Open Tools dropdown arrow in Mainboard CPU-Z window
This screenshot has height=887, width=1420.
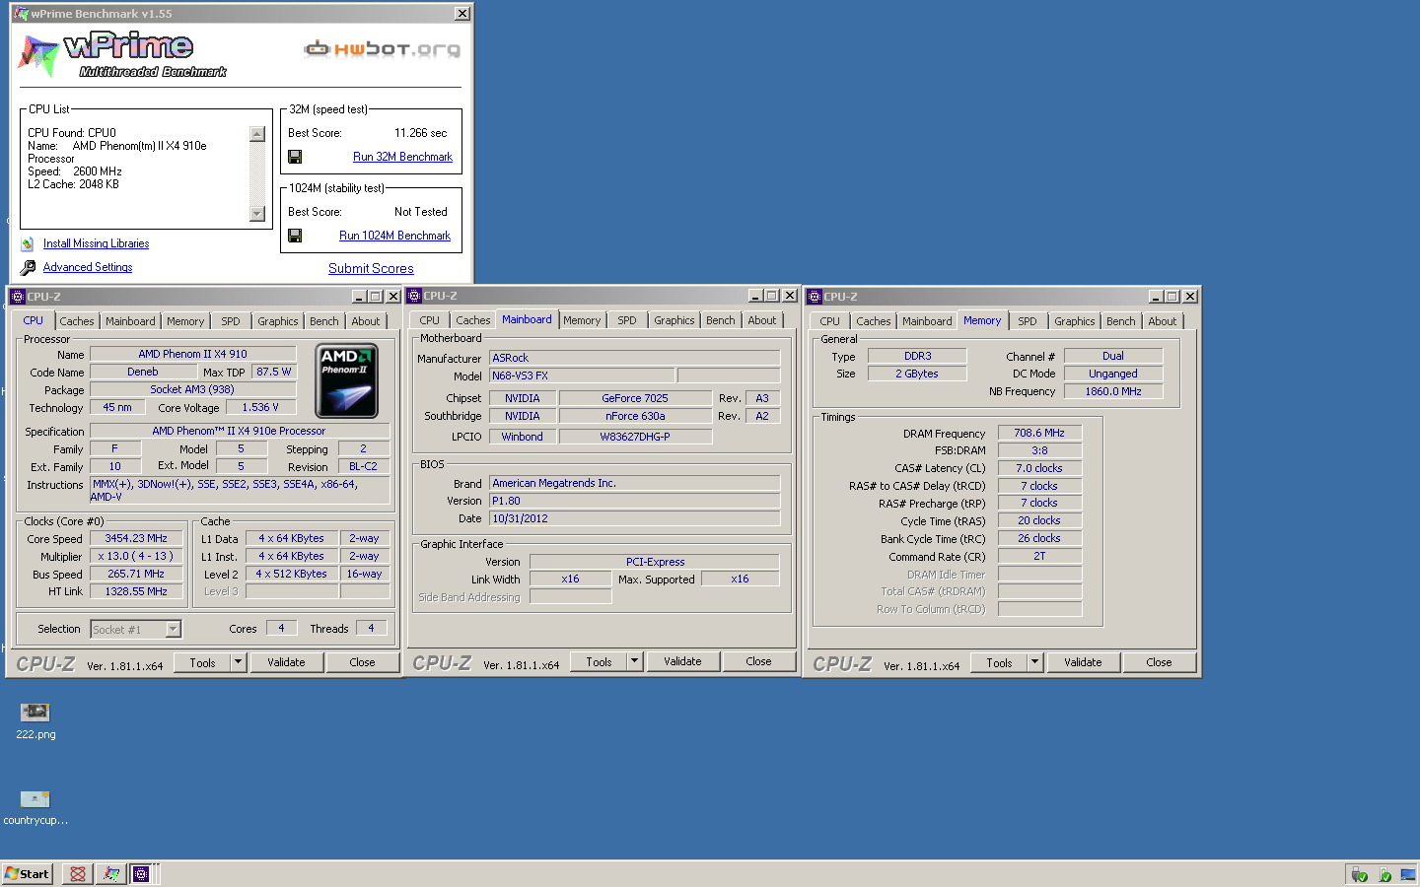coord(634,661)
